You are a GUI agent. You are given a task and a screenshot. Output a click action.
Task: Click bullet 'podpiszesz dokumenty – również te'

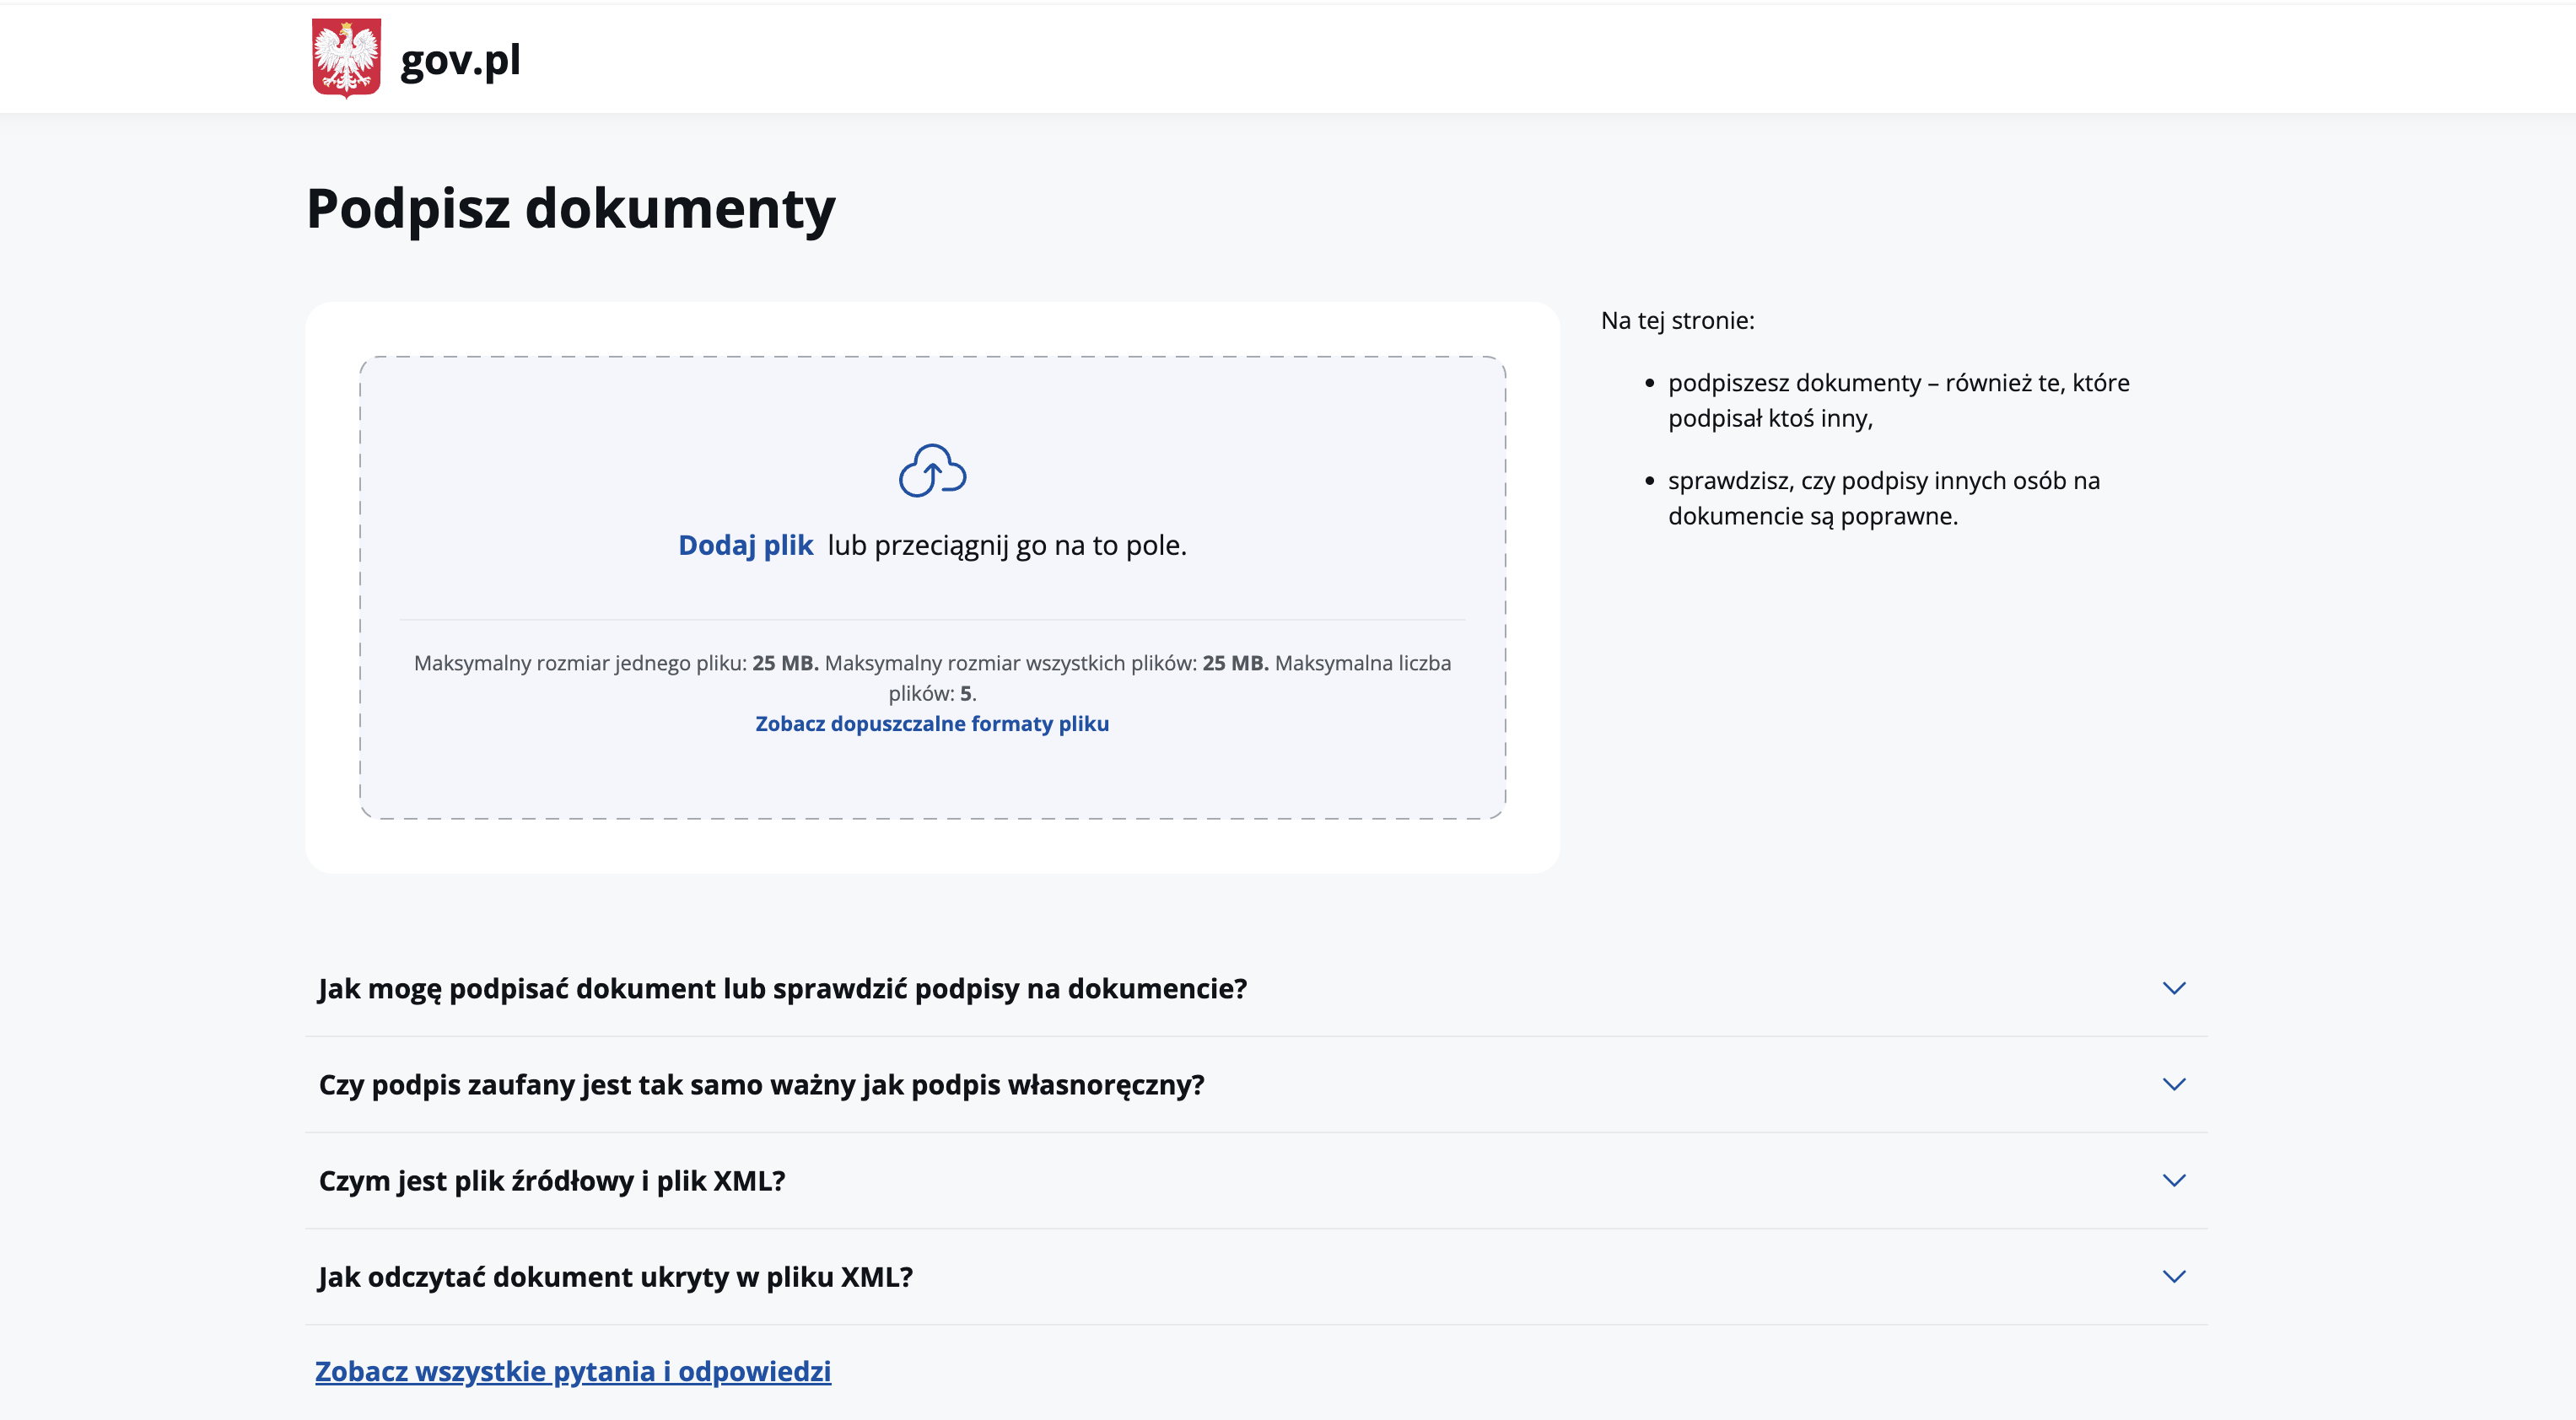pyautogui.click(x=1897, y=400)
